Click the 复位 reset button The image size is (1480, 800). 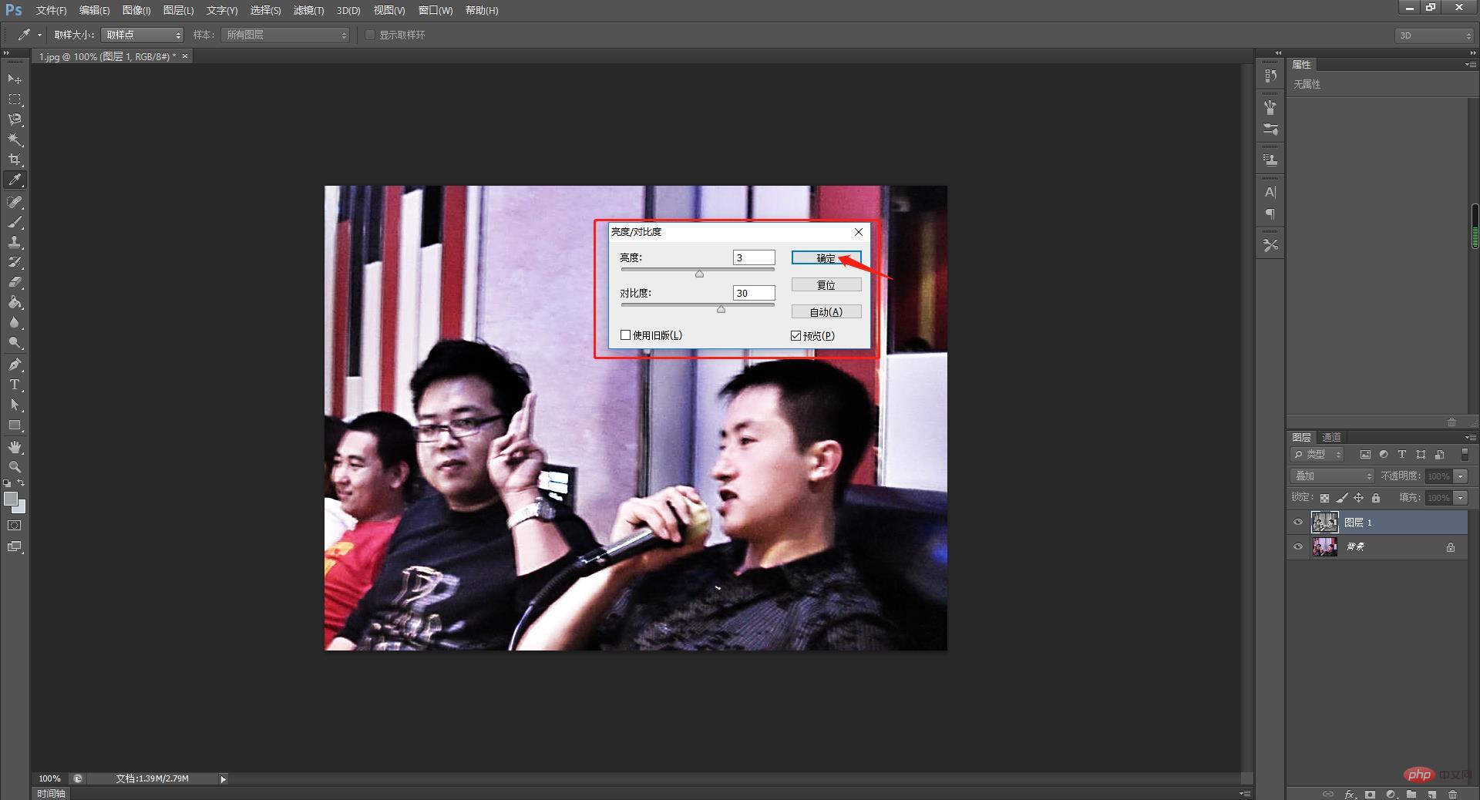coord(826,285)
